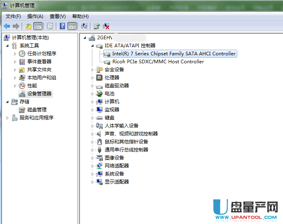Expand 服务和应用程序 in left tree
This screenshot has width=283, height=224.
[x=8, y=118]
